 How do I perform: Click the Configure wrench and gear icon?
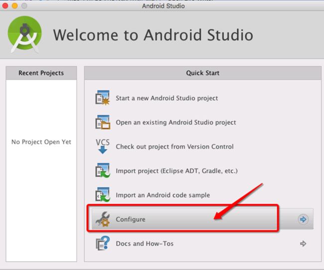(103, 219)
